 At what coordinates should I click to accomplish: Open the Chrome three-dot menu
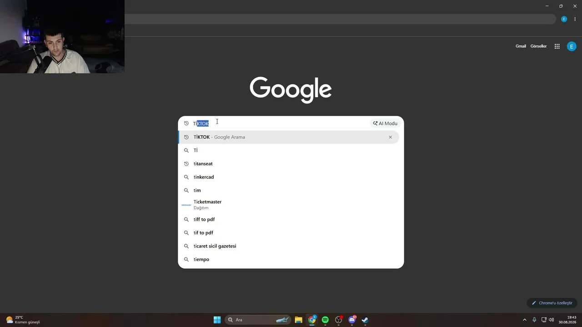[x=575, y=19]
